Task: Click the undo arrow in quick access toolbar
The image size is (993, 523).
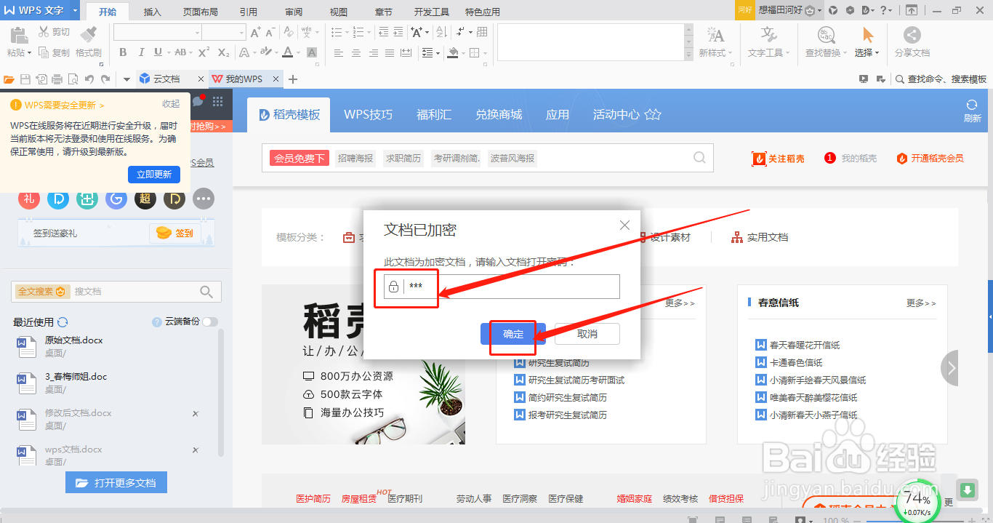Action: [x=89, y=78]
